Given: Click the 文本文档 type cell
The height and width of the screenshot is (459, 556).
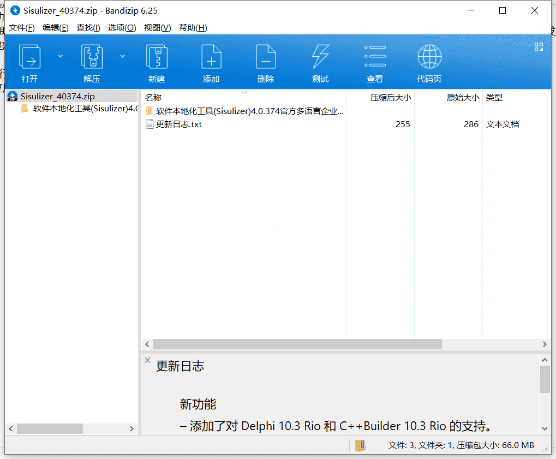Looking at the screenshot, I should tap(503, 124).
